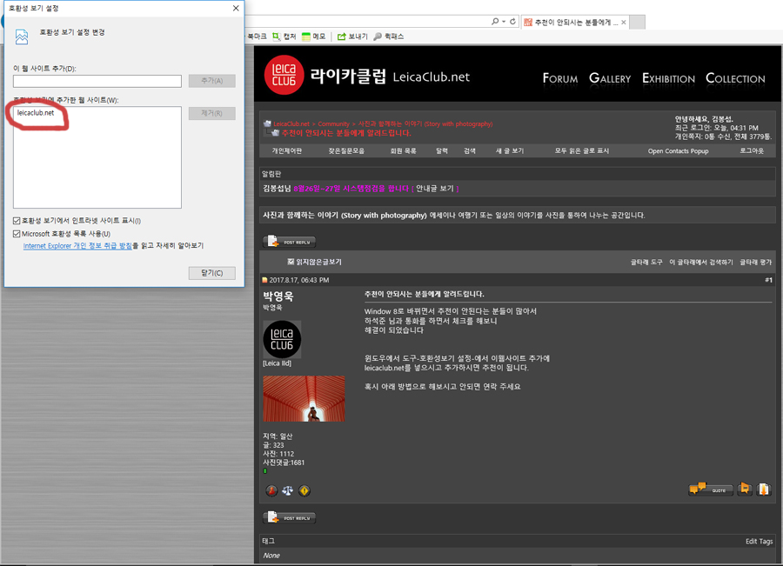Click the green online status indicator
Image resolution: width=783 pixels, height=566 pixels.
(x=264, y=470)
